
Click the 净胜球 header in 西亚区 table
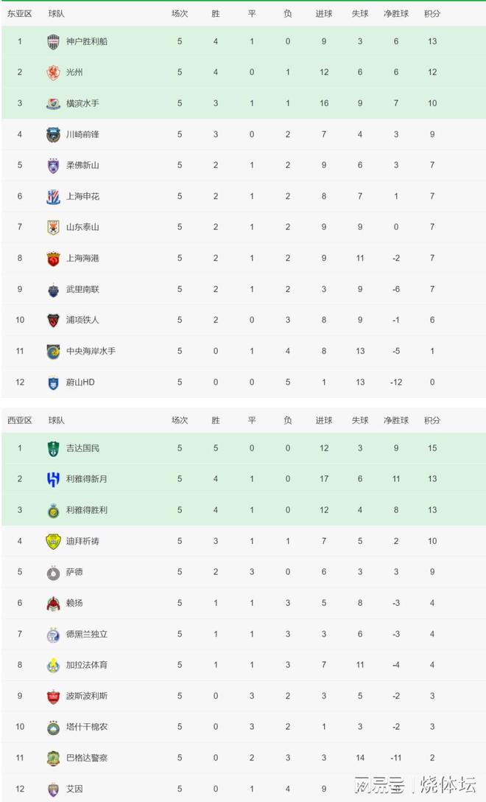click(x=396, y=420)
